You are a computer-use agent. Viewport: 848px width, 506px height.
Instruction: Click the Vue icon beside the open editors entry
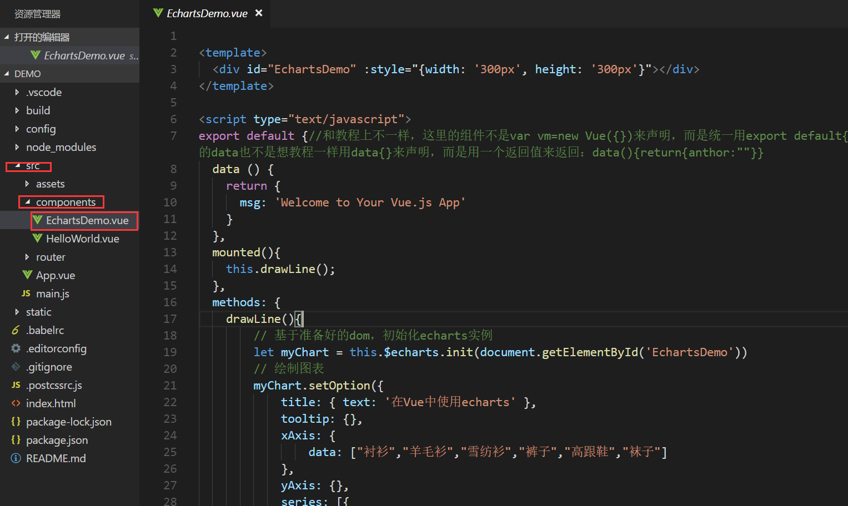[x=36, y=55]
